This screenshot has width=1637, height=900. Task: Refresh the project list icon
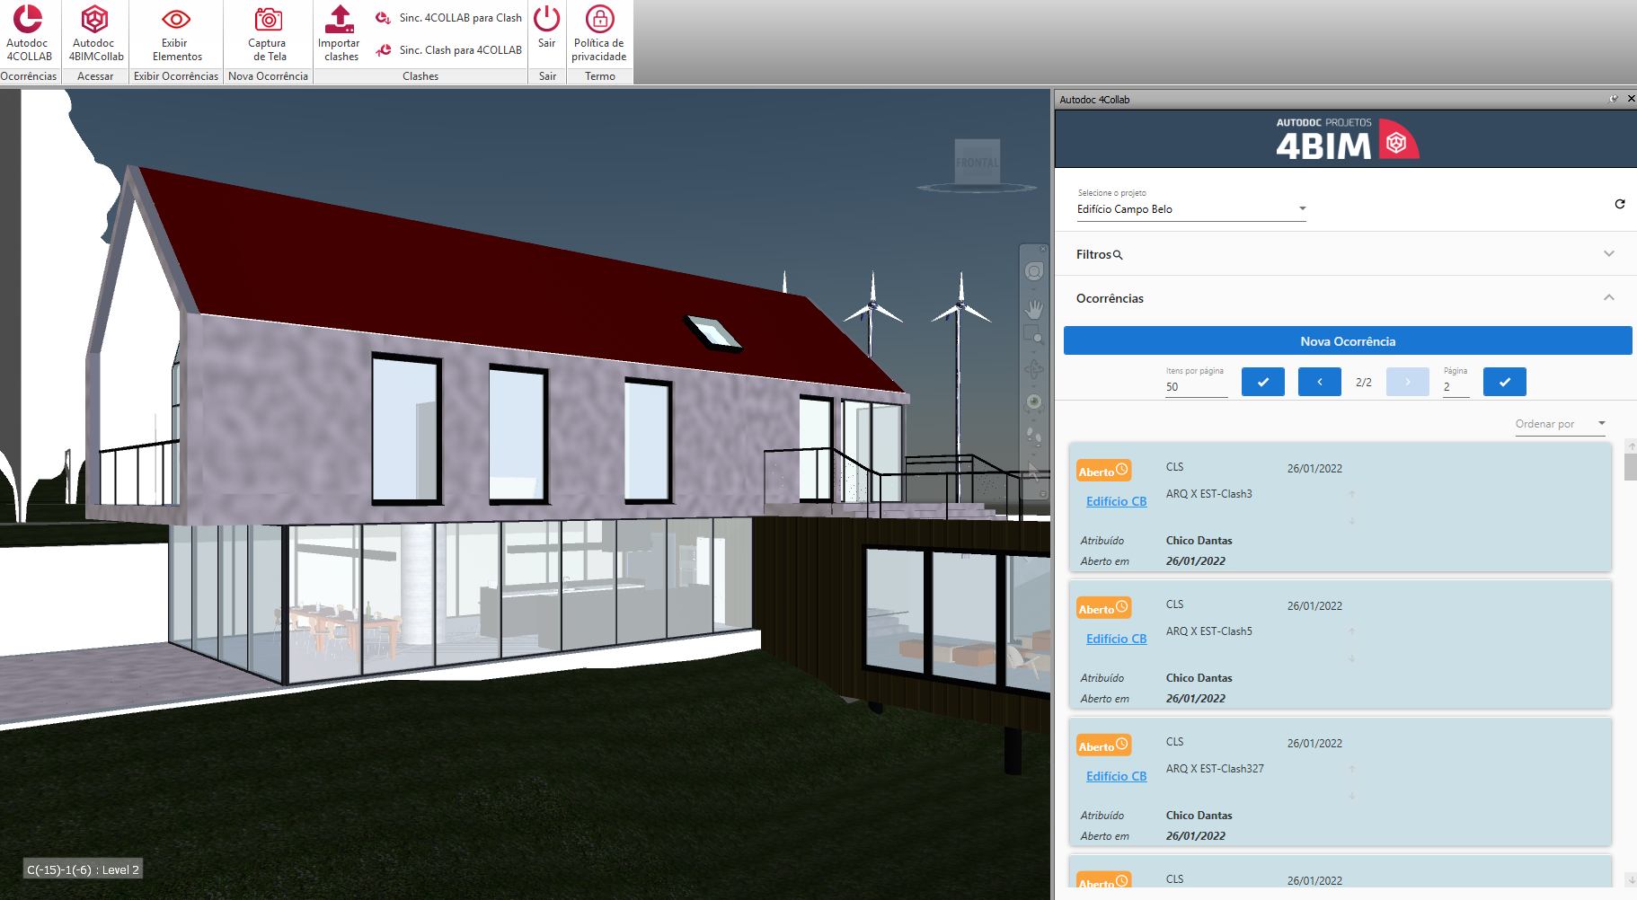click(1619, 204)
